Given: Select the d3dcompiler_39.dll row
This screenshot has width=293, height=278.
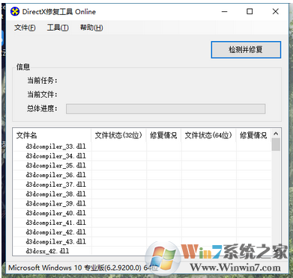Looking at the screenshot, I should 142,203.
